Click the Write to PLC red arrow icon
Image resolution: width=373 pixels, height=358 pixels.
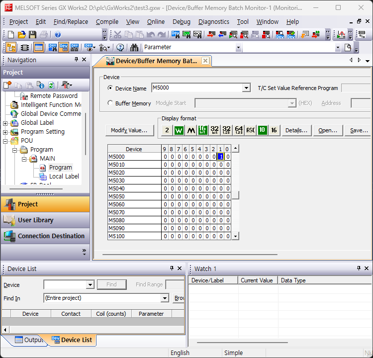point(211,35)
